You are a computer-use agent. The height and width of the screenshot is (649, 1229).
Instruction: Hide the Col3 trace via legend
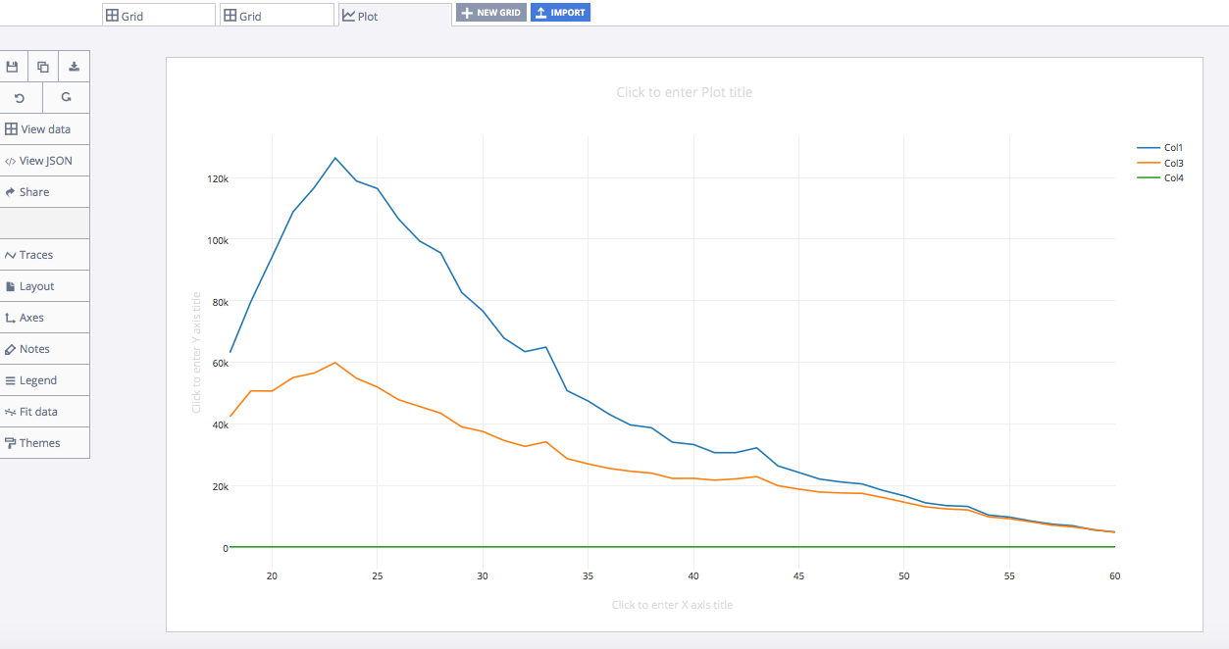[1172, 163]
